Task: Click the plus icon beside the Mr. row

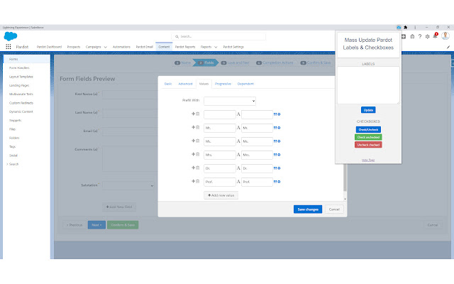Action: (193, 127)
